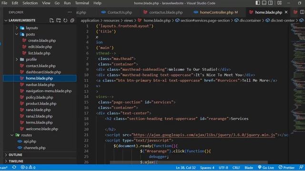Open Selection menu
This screenshot has width=305, height=171.
pyautogui.click(x=30, y=3)
